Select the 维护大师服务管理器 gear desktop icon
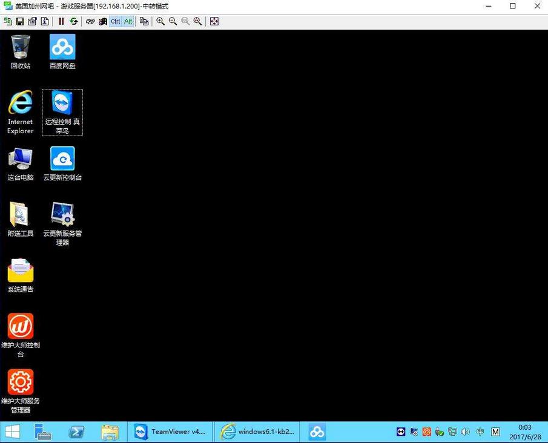Image resolution: width=548 pixels, height=443 pixels. 20,392
